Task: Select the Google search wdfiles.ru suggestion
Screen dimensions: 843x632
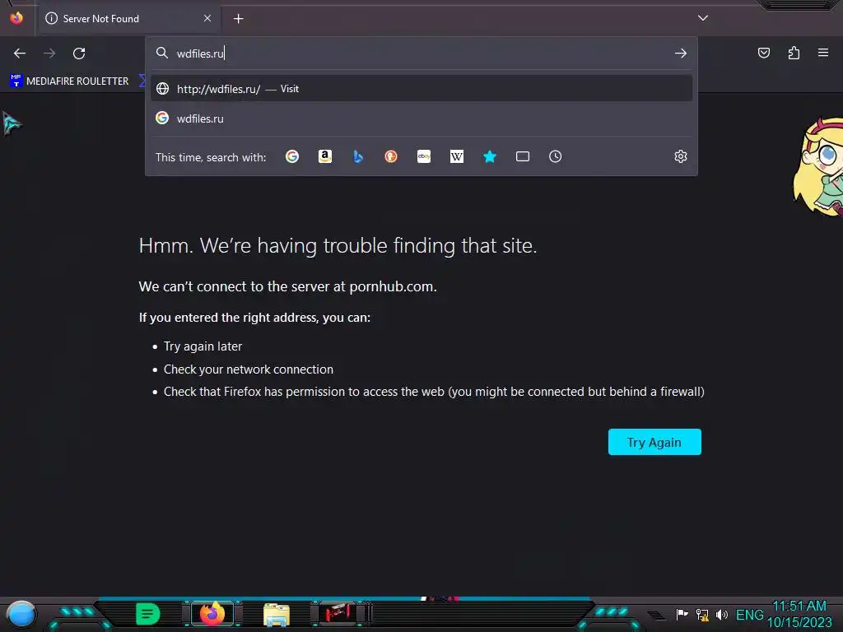Action: 421,118
